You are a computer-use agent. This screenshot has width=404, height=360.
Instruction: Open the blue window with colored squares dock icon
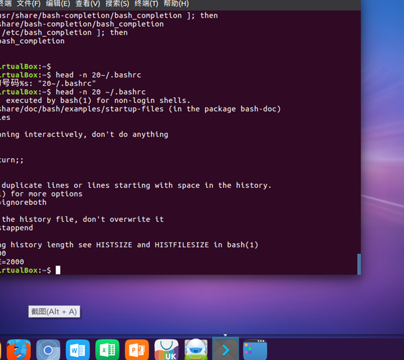pyautogui.click(x=255, y=350)
